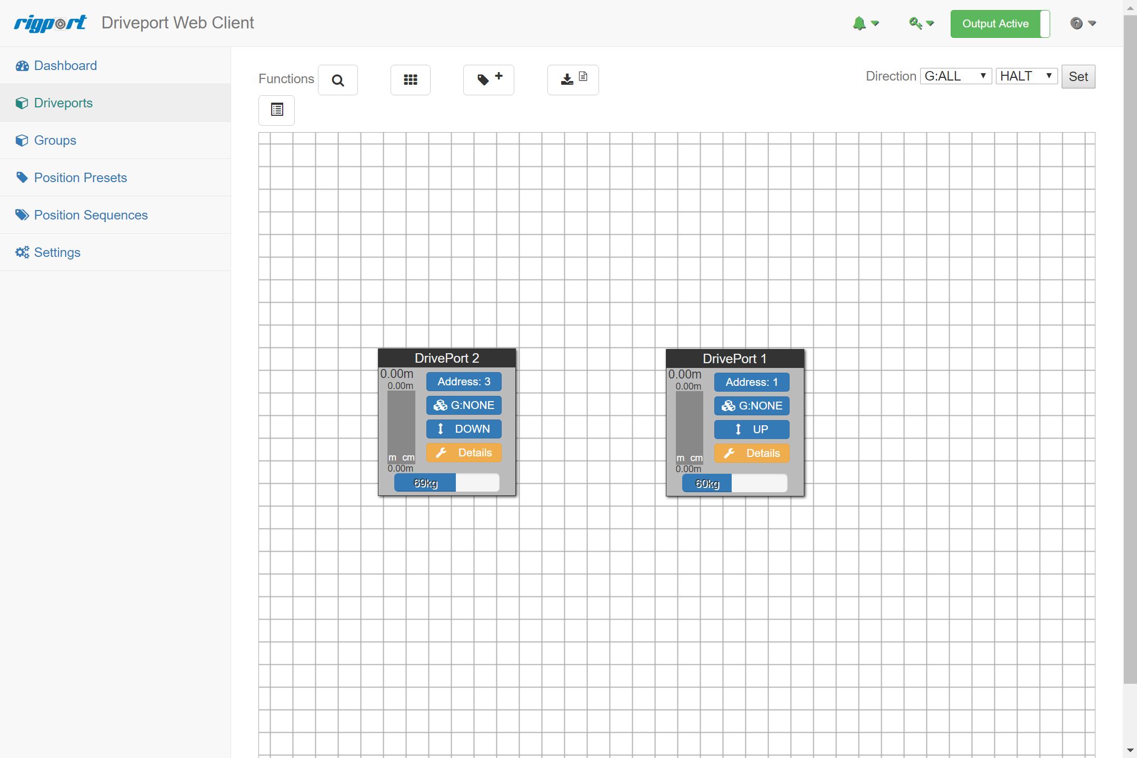Expand the HALT direction dropdown

pos(1026,76)
